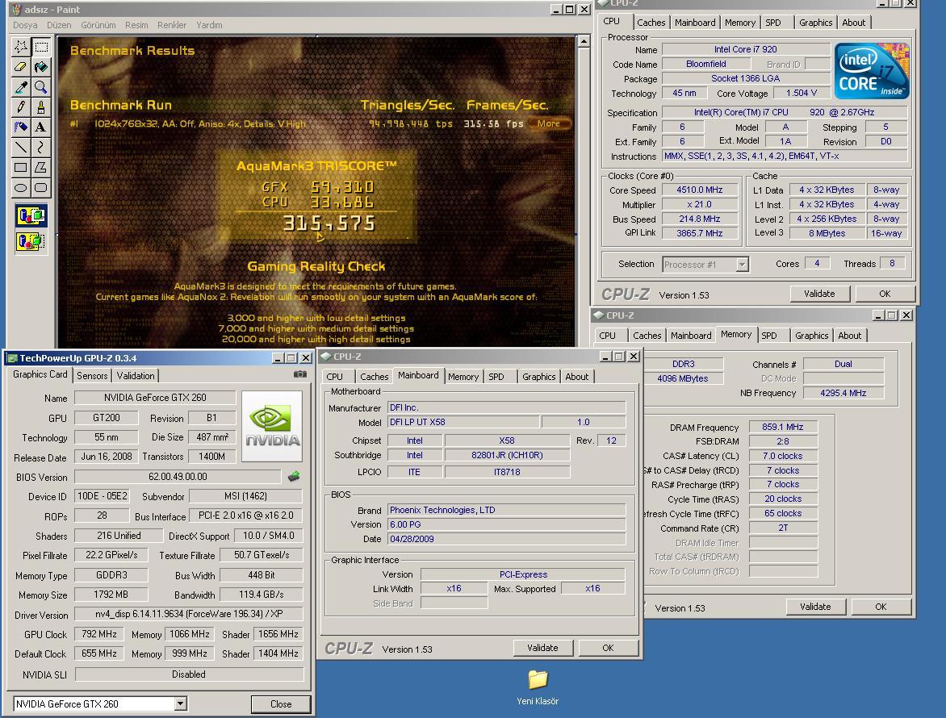Click OK in the Memory CPU-Z window
This screenshot has width=946, height=718.
point(881,607)
